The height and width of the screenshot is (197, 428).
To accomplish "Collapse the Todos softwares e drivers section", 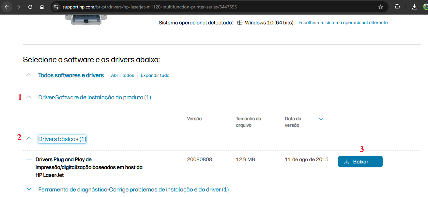I will point(29,75).
